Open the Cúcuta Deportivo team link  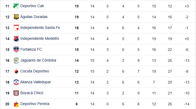pos(35,71)
